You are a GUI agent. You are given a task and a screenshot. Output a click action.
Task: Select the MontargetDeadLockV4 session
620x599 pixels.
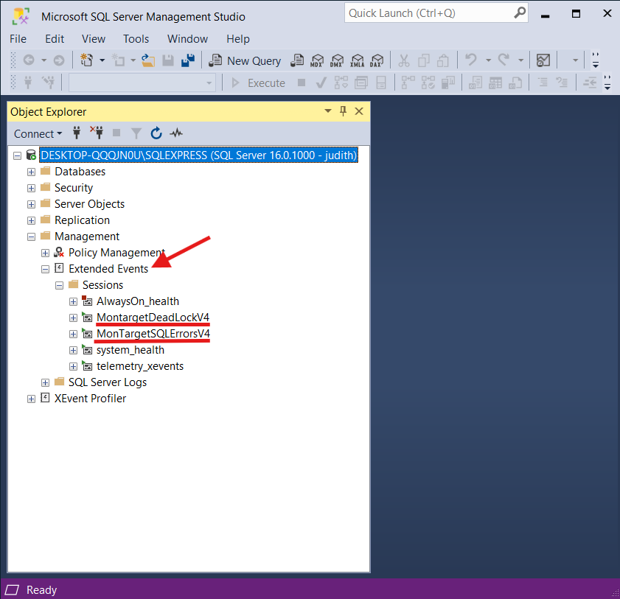153,318
